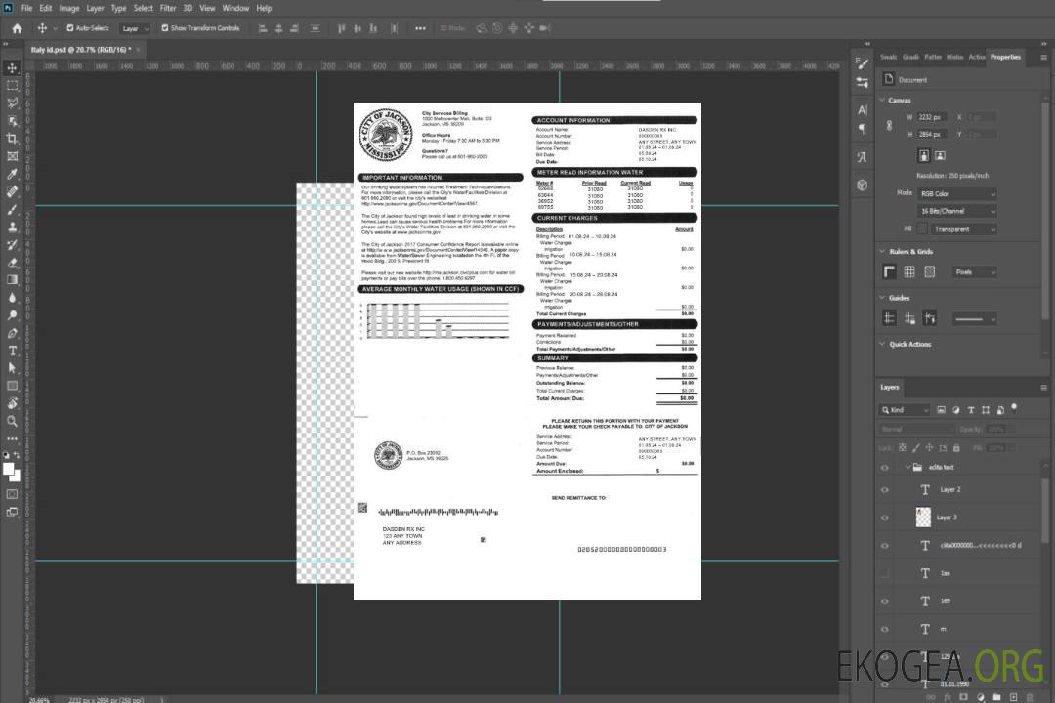The width and height of the screenshot is (1055, 703).
Task: Open the Character panel icon
Action: tap(862, 109)
